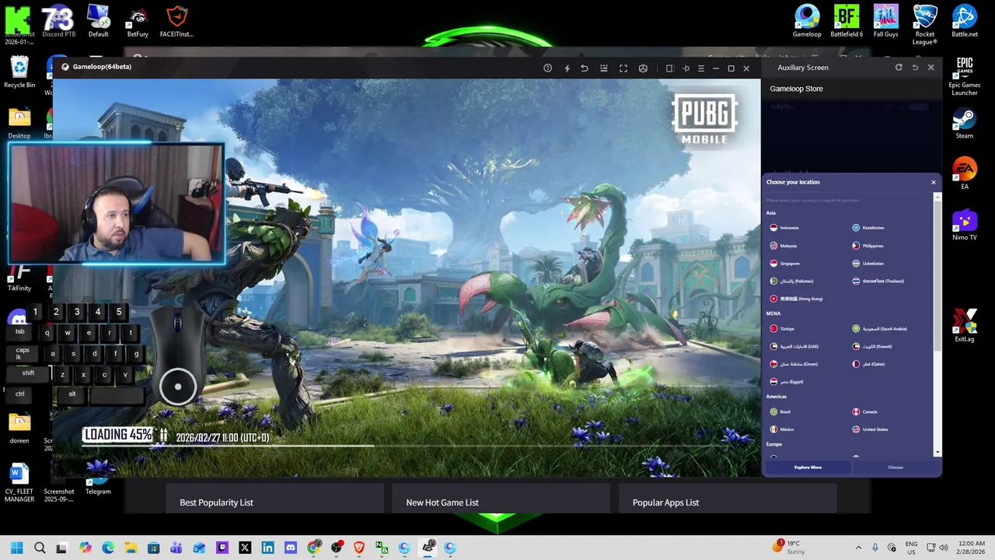This screenshot has height=560, width=995.
Task: Open the Gameloop Store tab
Action: (796, 89)
